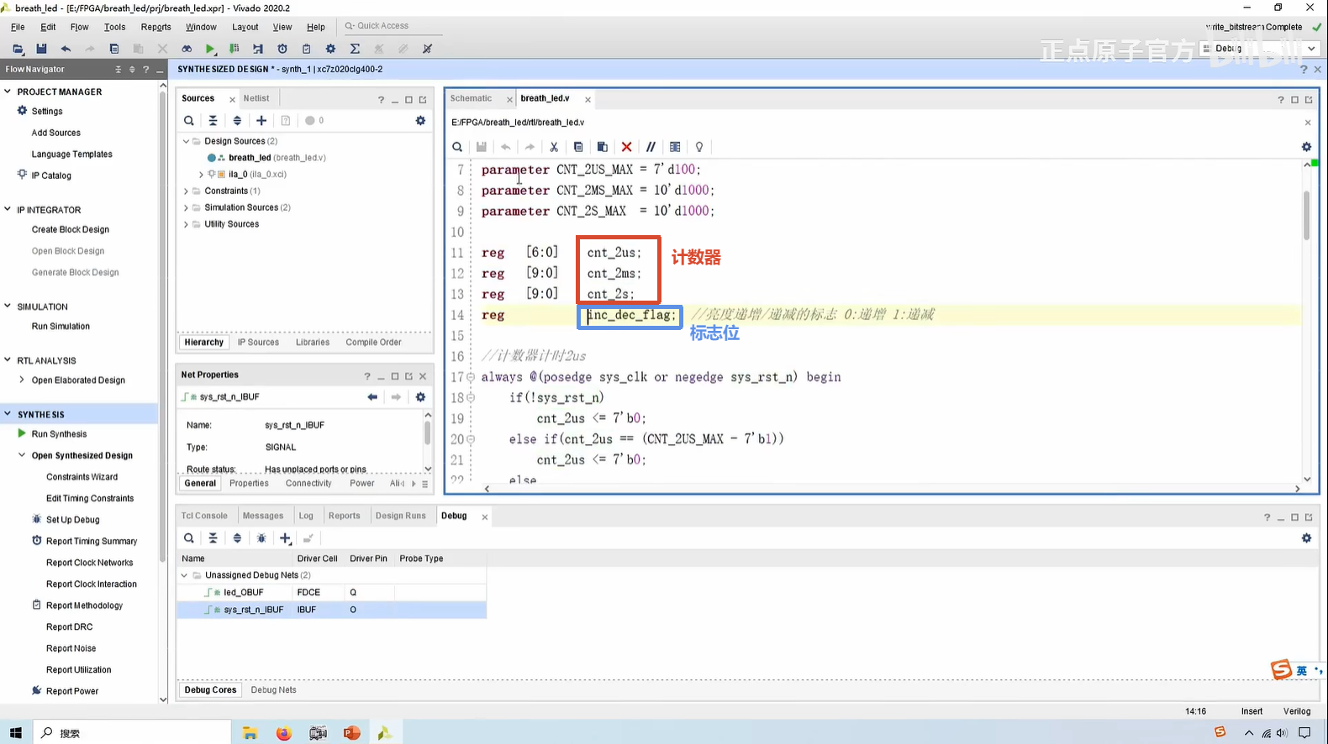Open the Flow menu
This screenshot has height=744, width=1328.
coord(79,27)
